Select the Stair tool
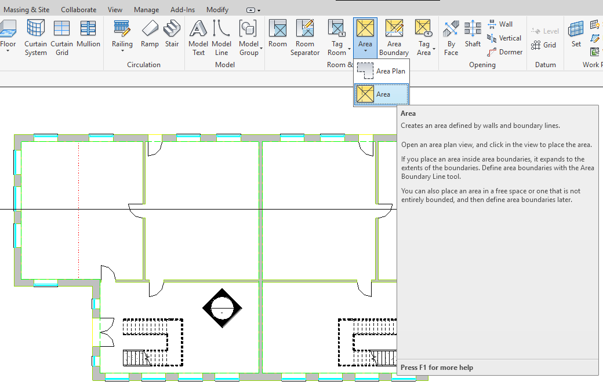 (172, 35)
